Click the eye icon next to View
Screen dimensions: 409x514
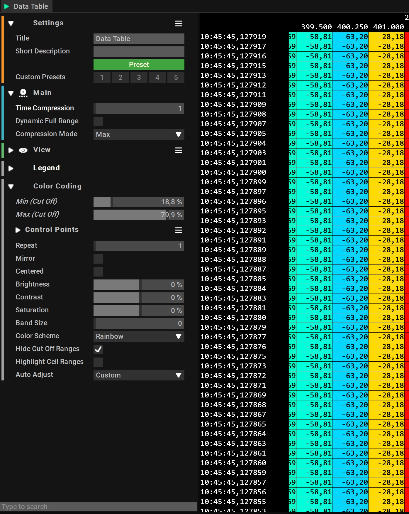(x=23, y=150)
